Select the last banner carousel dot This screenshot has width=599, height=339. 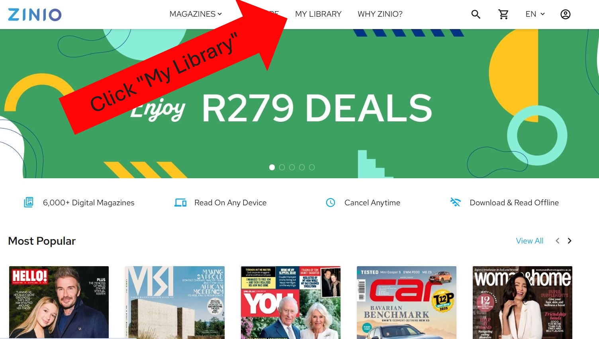click(312, 168)
